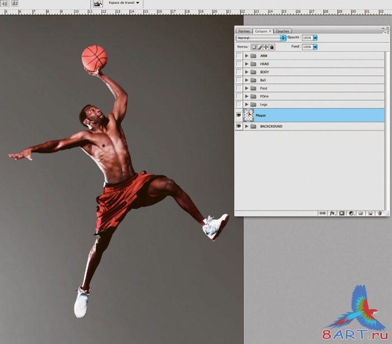This screenshot has width=392, height=344.
Task: Hide the Player layer via eye icon
Action: [239, 115]
